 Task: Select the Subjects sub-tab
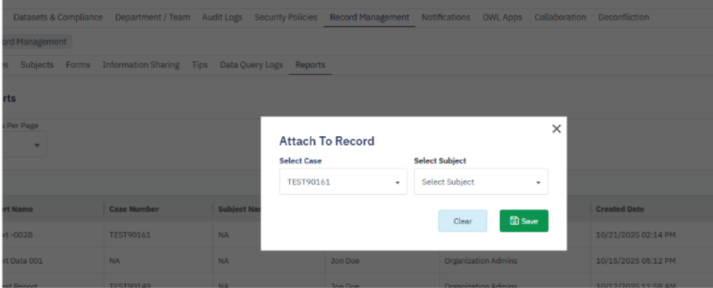(37, 65)
